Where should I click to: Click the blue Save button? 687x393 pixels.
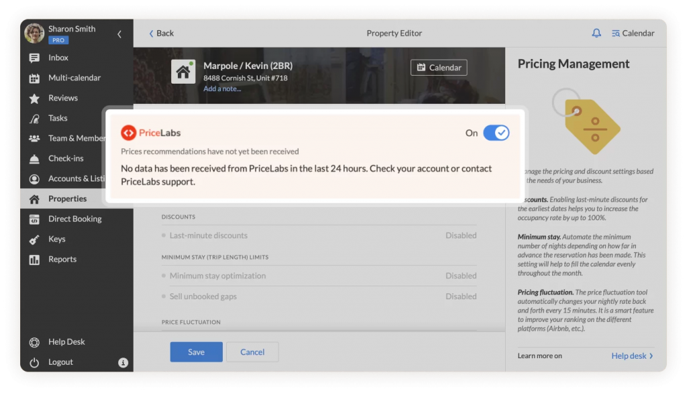(x=197, y=352)
